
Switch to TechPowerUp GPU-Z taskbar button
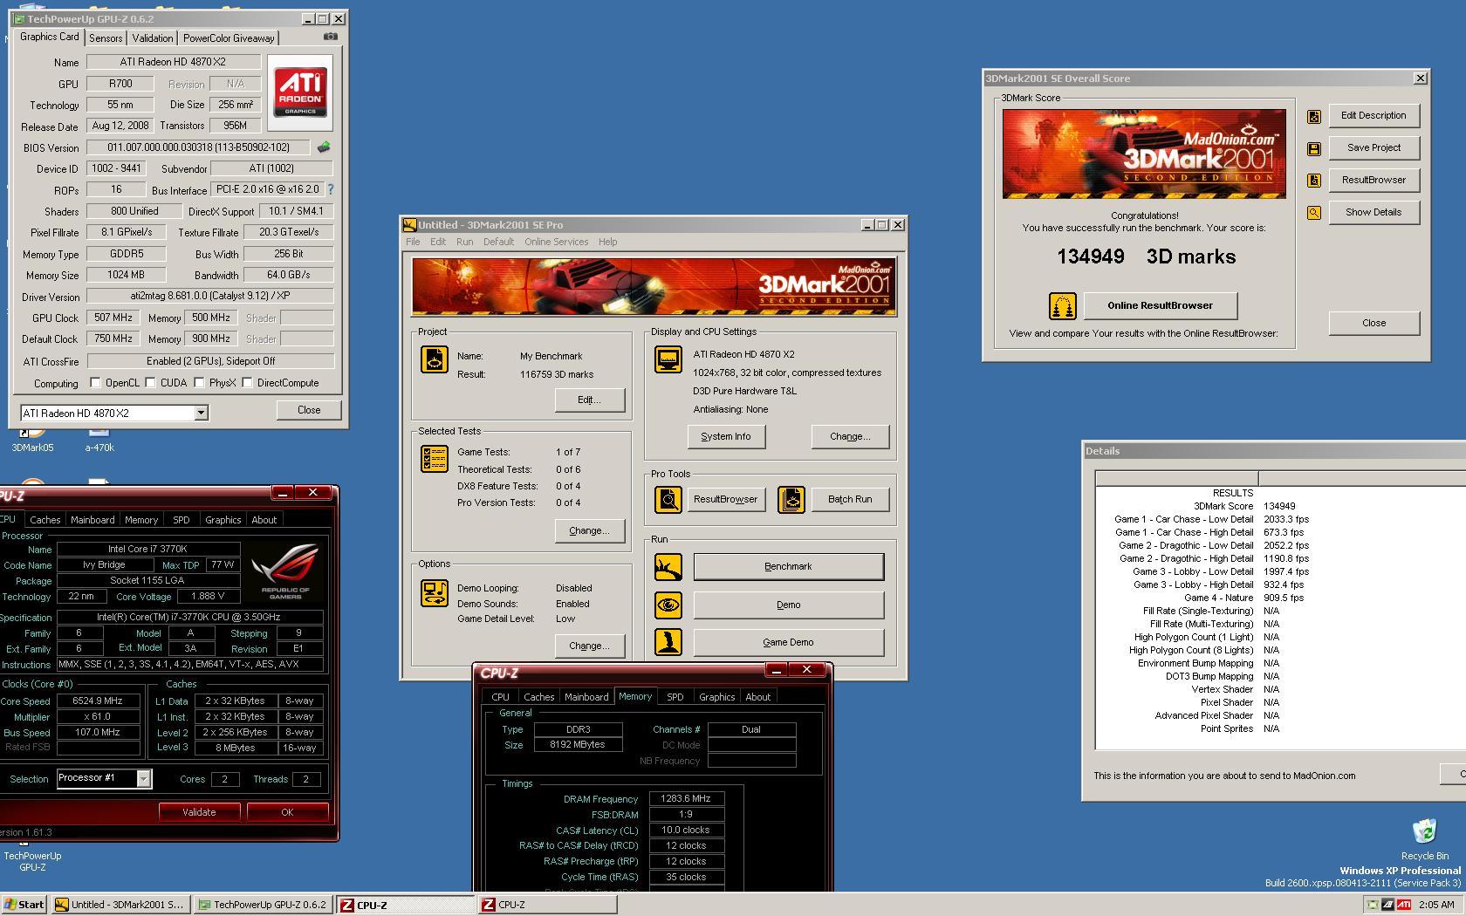(263, 905)
